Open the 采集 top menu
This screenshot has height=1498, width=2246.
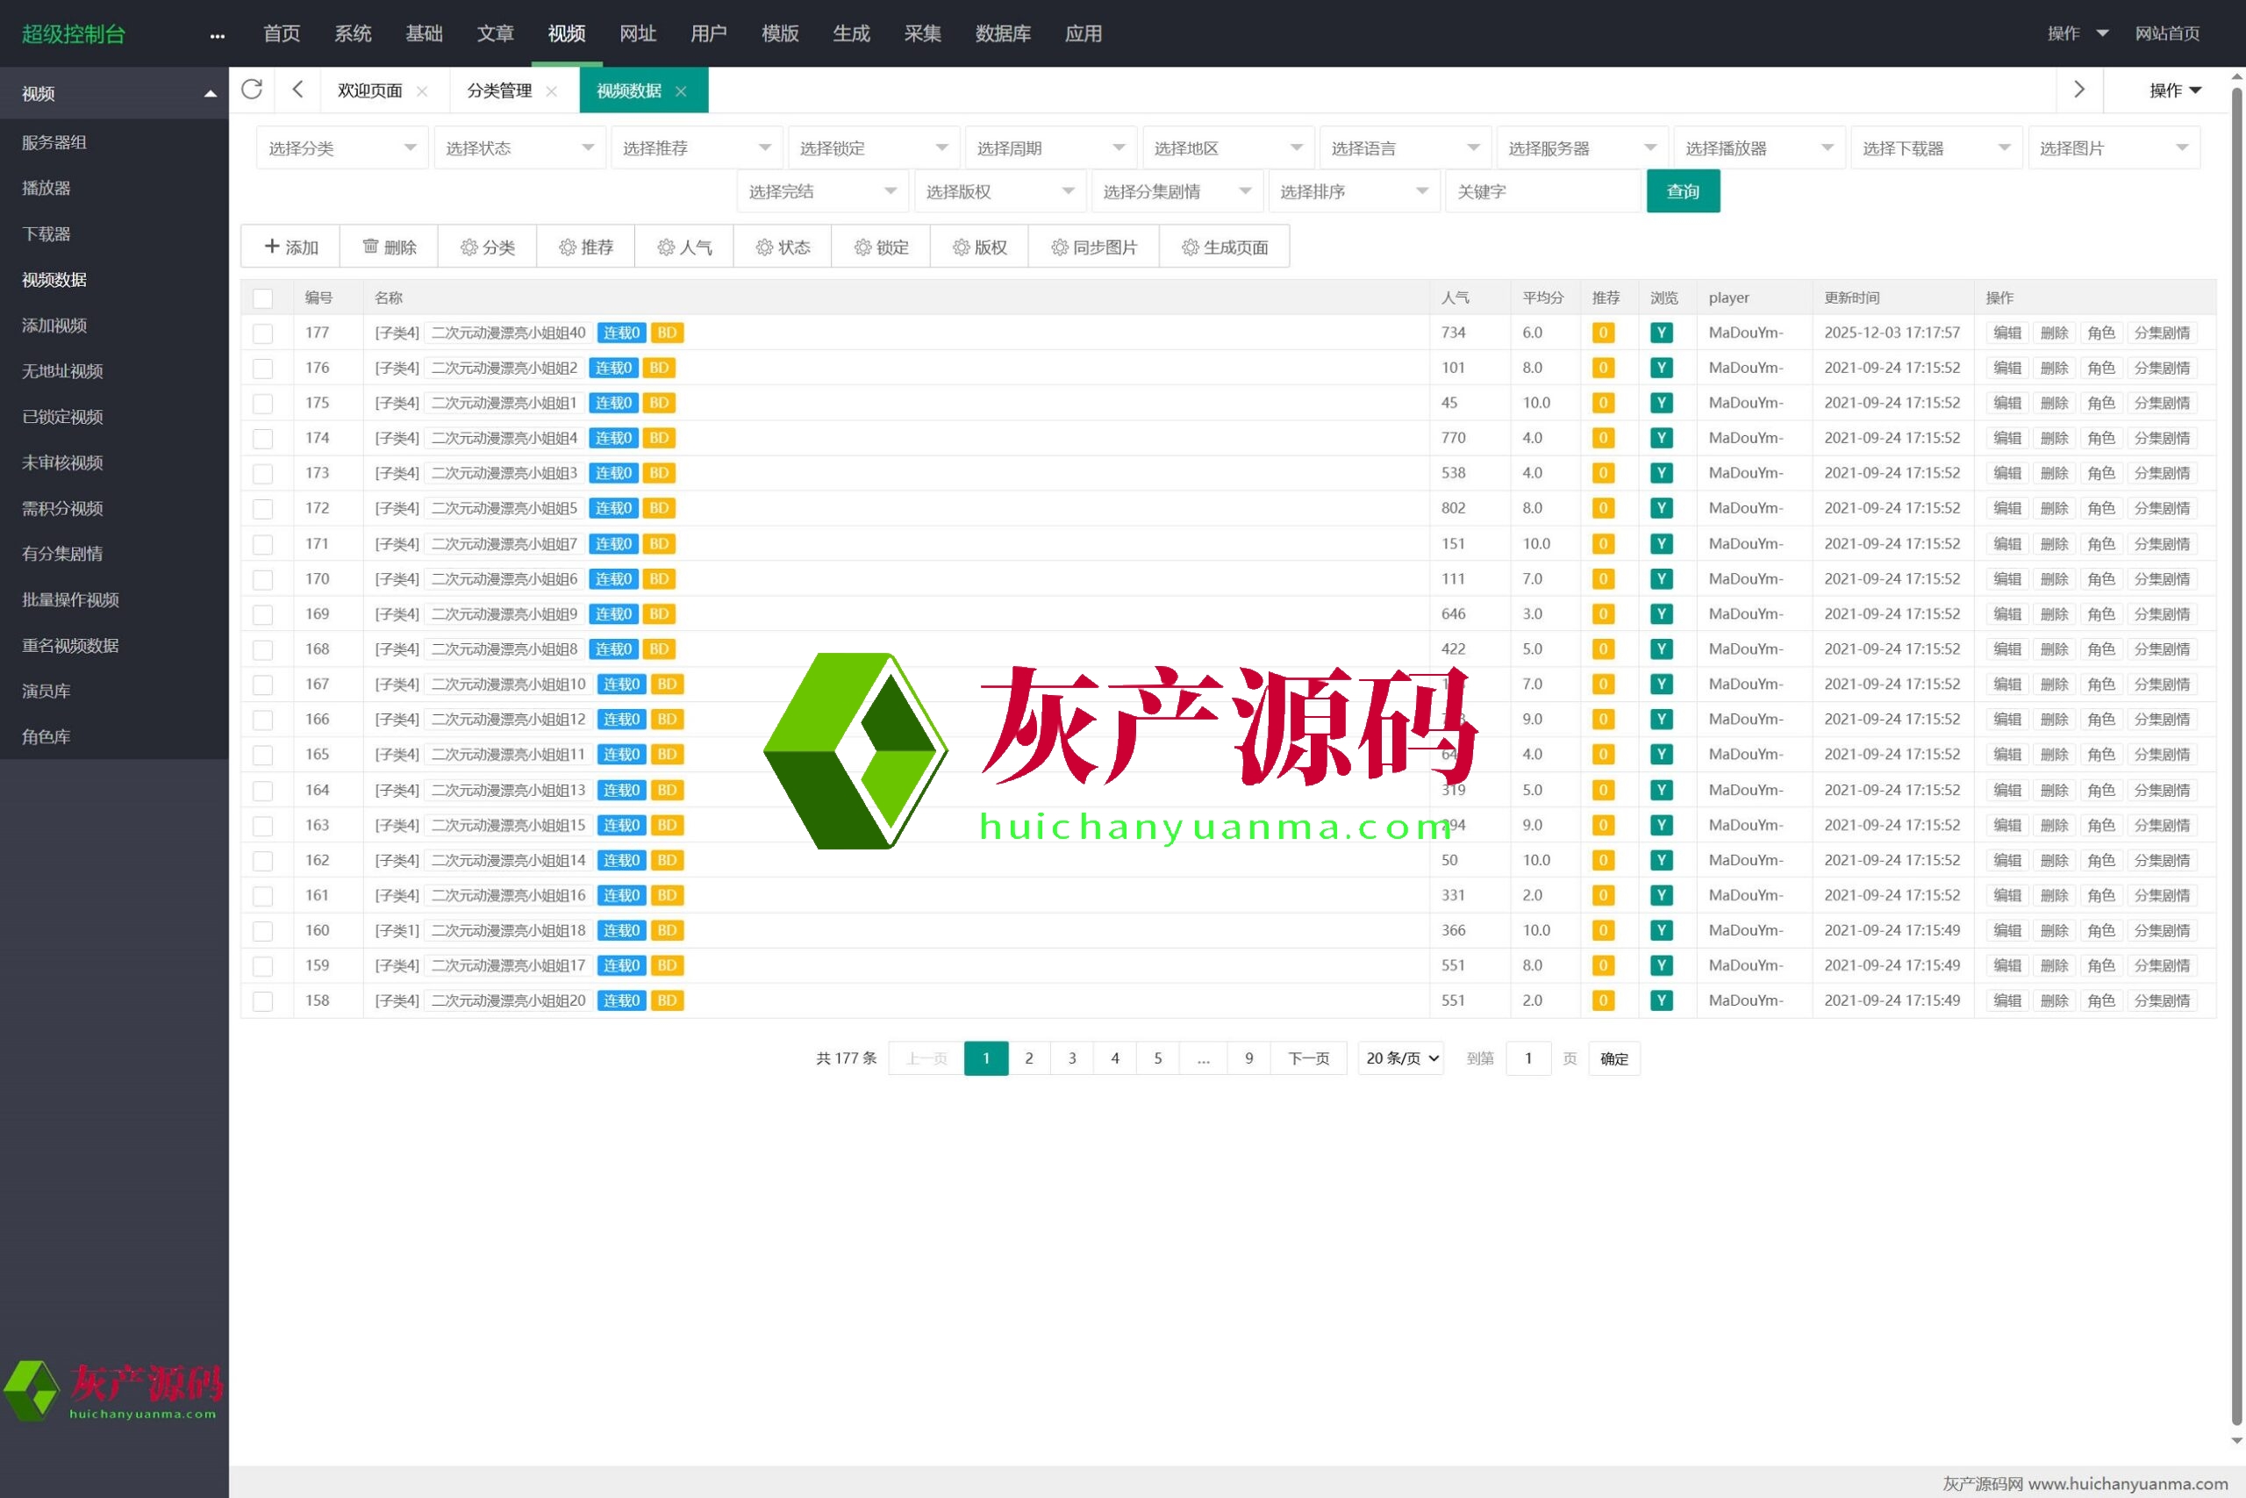pos(921,34)
